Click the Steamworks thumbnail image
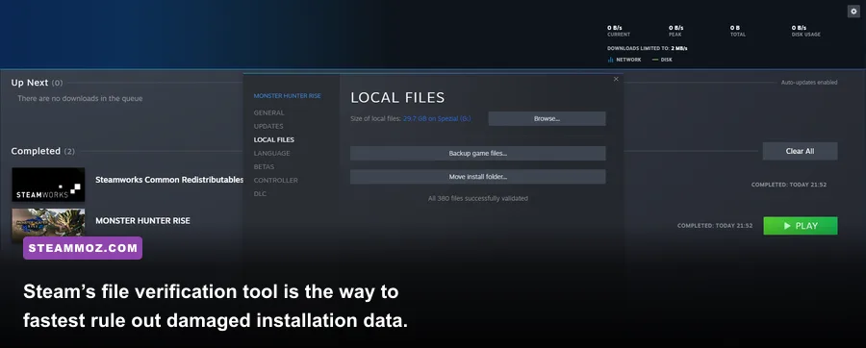Screen dimensions: 866x348 tap(49, 185)
